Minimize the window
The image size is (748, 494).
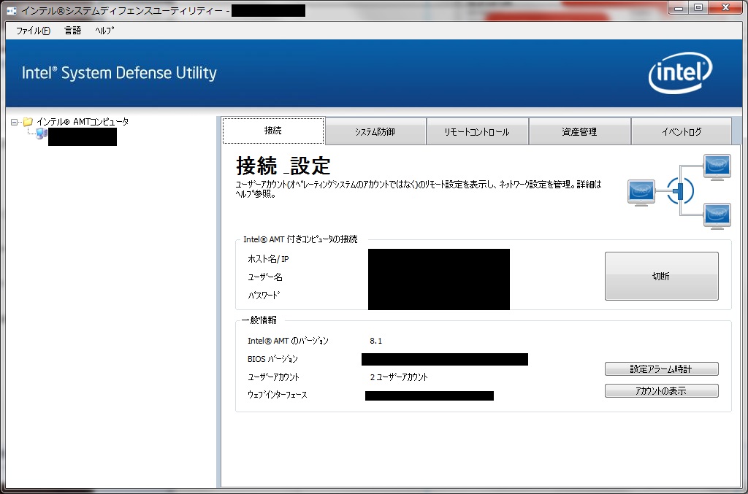[679, 7]
